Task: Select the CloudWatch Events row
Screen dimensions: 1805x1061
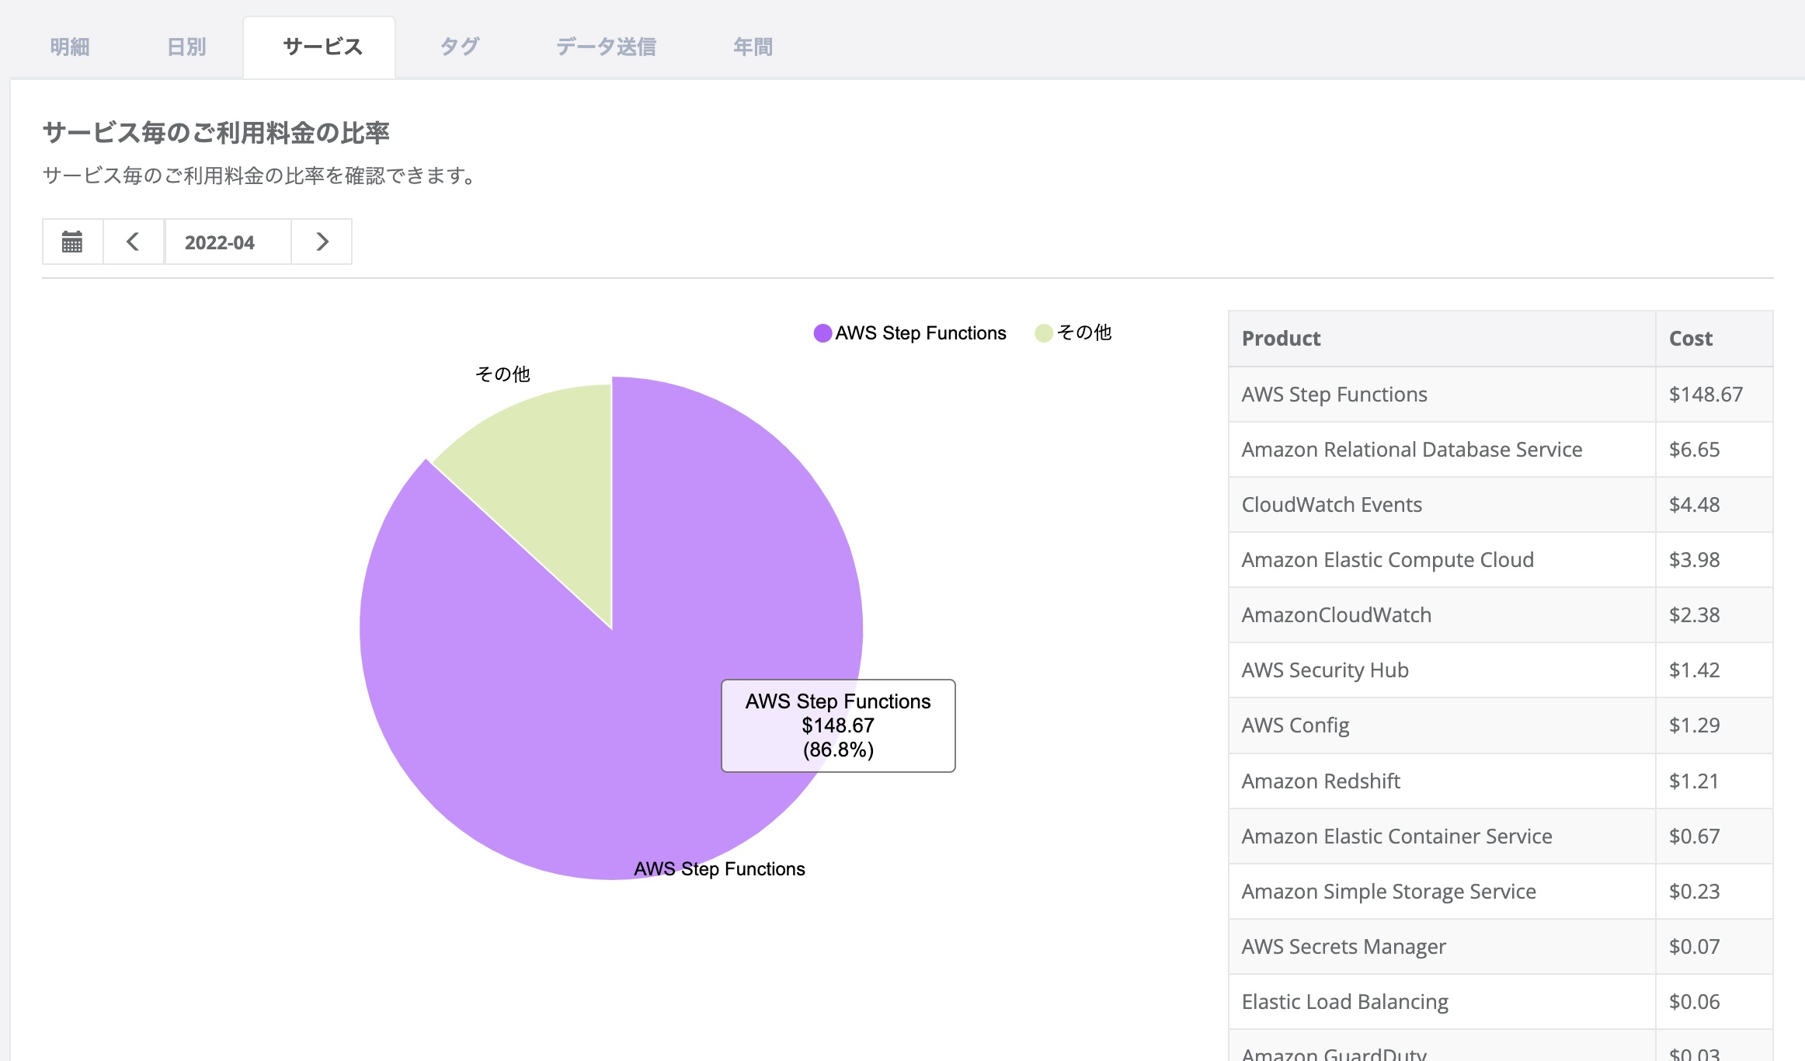Action: [x=1501, y=505]
